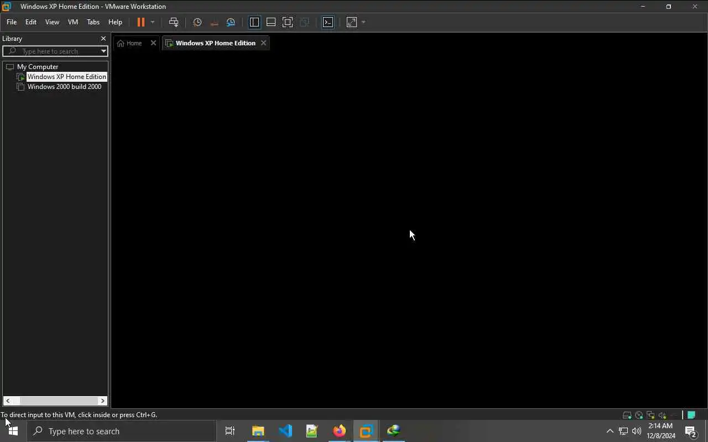Open the VM menu
This screenshot has width=708, height=442.
pyautogui.click(x=73, y=22)
